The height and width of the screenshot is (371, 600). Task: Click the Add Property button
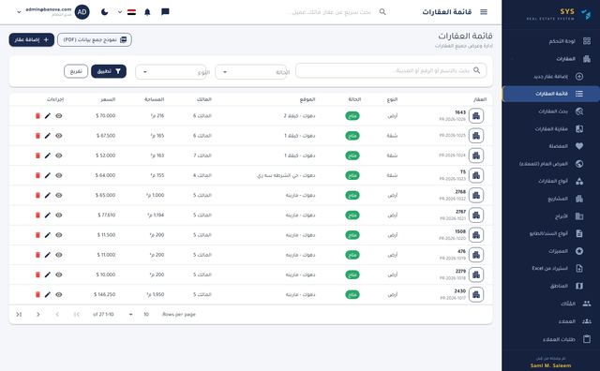(31, 39)
